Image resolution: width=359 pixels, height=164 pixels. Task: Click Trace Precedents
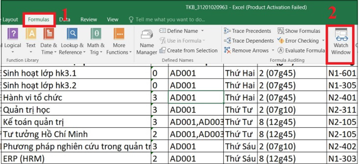point(247,31)
